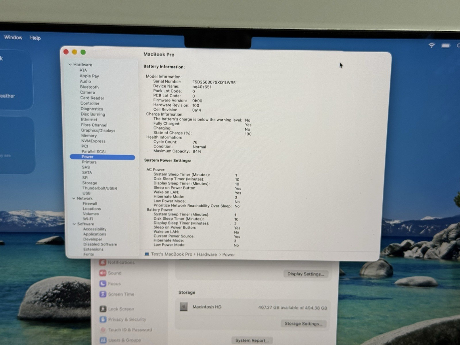Select Disabled Software in the sidebar
Screen dimensions: 460x345
tap(100, 244)
